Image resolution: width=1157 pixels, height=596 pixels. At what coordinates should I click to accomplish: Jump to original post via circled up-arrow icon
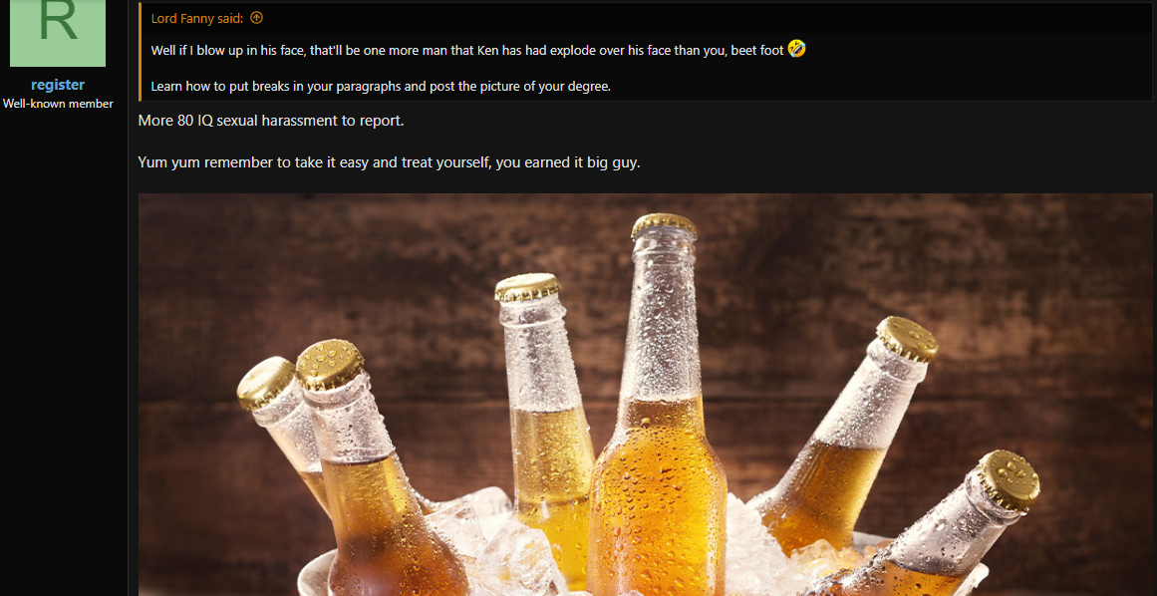click(x=257, y=18)
